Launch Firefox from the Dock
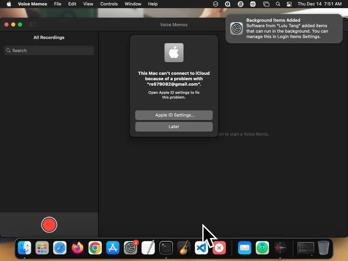 point(77,247)
